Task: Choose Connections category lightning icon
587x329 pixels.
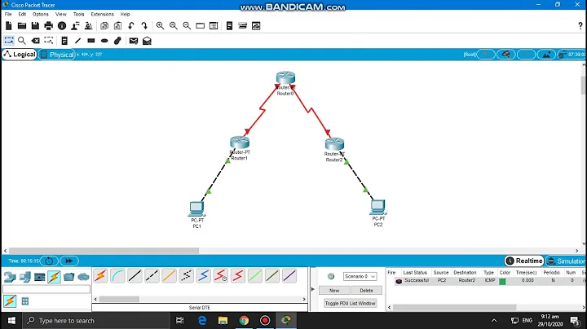Action: 55,277
